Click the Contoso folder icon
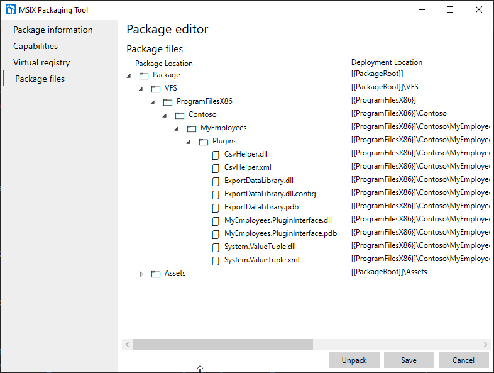Screen dimensions: 494x373 pos(180,115)
